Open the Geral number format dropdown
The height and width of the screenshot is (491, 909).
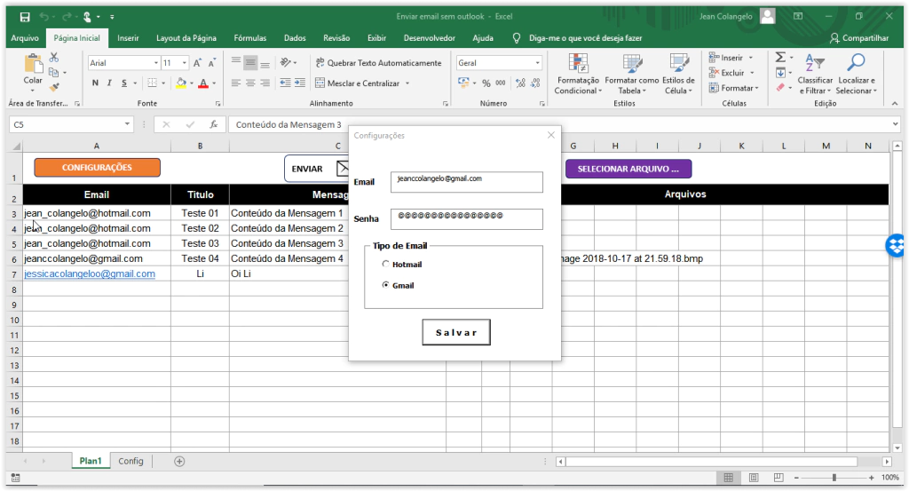pos(537,63)
